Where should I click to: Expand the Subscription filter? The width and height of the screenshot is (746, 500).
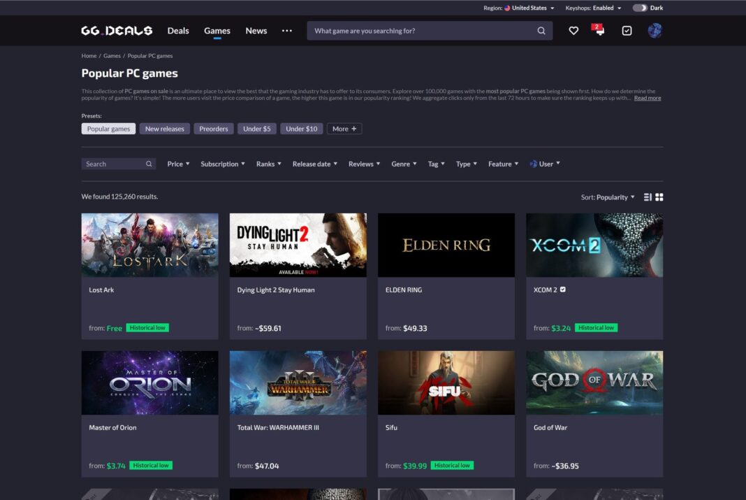click(x=223, y=164)
